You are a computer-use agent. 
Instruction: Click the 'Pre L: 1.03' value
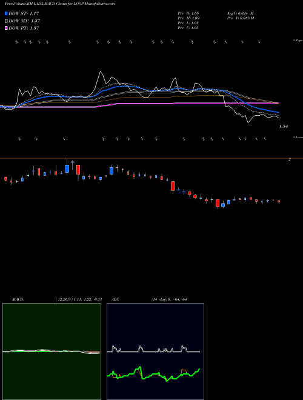click(x=188, y=23)
